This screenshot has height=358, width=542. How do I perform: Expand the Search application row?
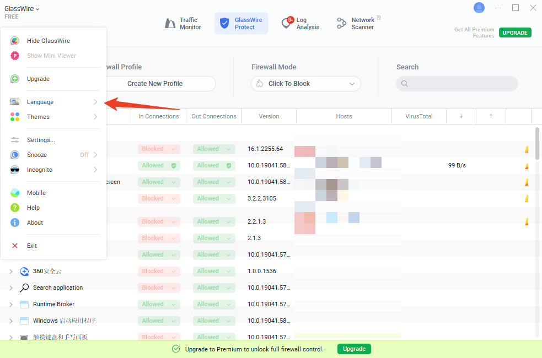click(10, 288)
